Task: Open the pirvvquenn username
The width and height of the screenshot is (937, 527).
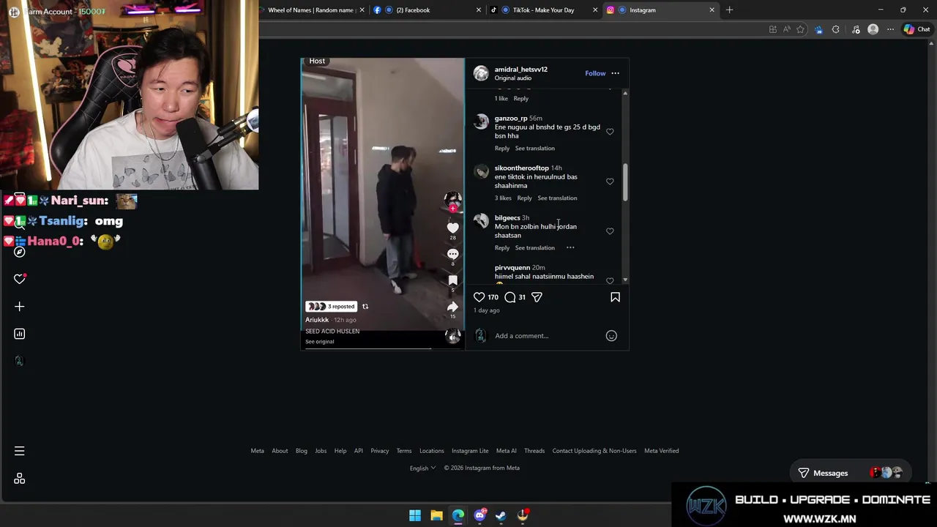Action: click(512, 268)
